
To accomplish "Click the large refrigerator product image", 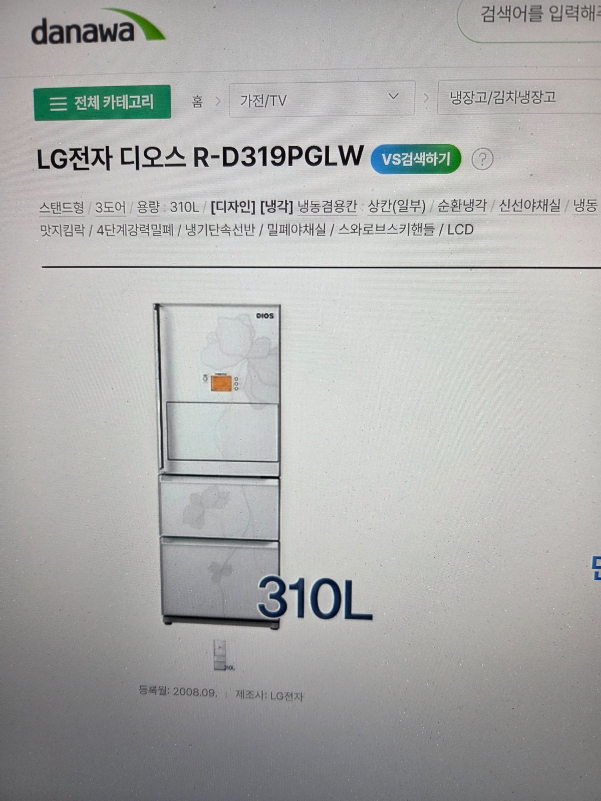I will click(218, 465).
